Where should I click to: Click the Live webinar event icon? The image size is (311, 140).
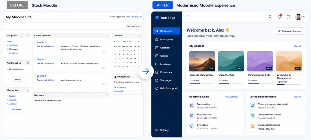[x=192, y=126]
